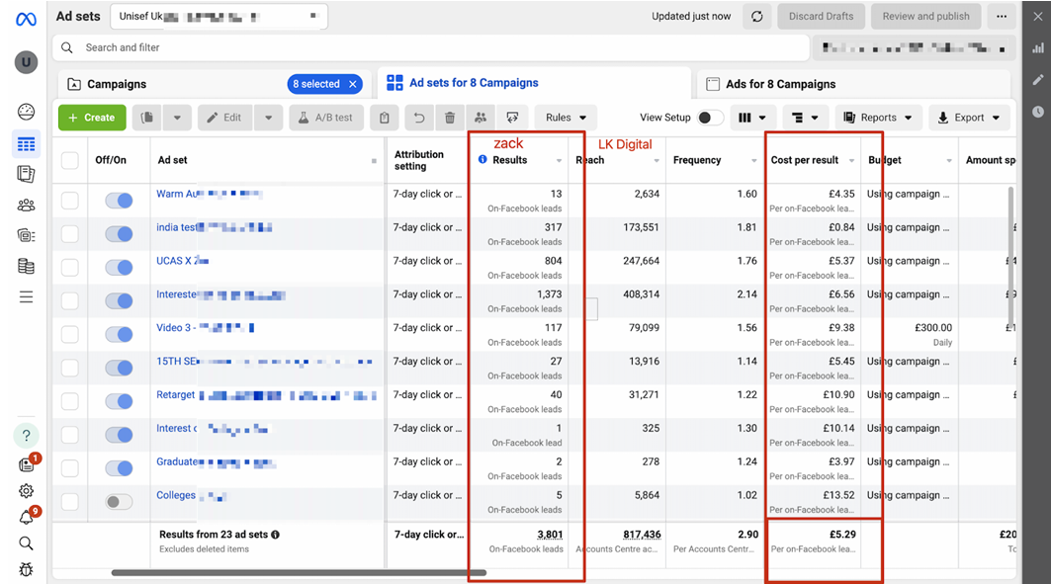1051x584 pixels.
Task: Open the all tools hamburger menu
Action: pyautogui.click(x=26, y=297)
